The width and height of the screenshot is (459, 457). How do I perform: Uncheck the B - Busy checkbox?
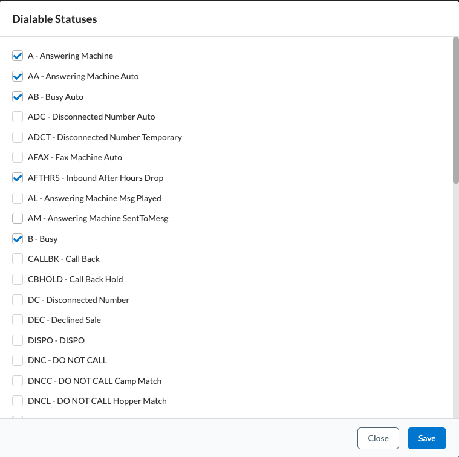(x=18, y=239)
